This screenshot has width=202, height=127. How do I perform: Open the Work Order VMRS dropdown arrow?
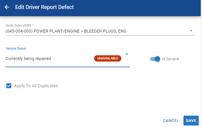click(x=191, y=31)
